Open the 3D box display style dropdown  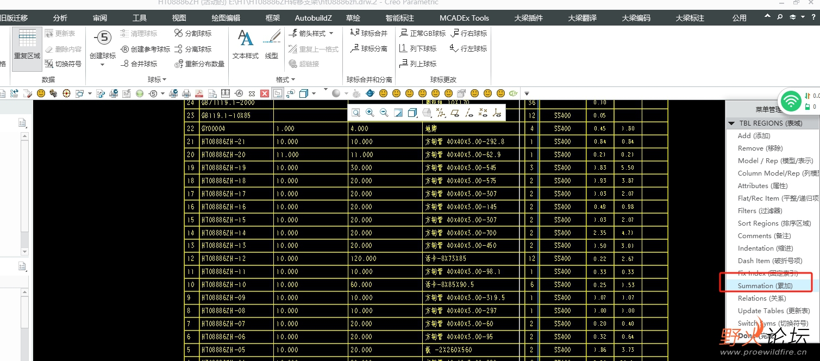point(314,94)
